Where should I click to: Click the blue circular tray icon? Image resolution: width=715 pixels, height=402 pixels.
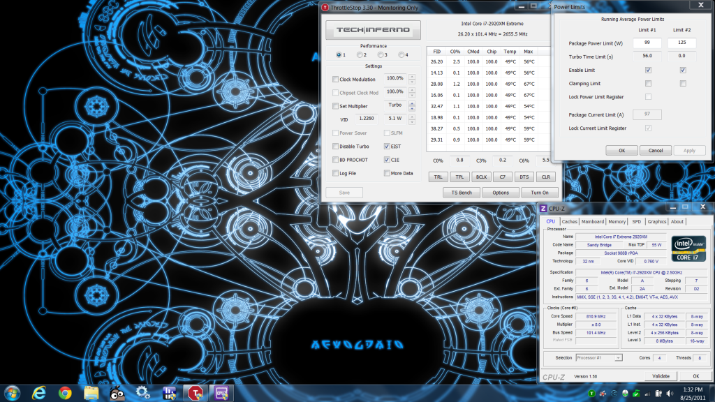[614, 394]
